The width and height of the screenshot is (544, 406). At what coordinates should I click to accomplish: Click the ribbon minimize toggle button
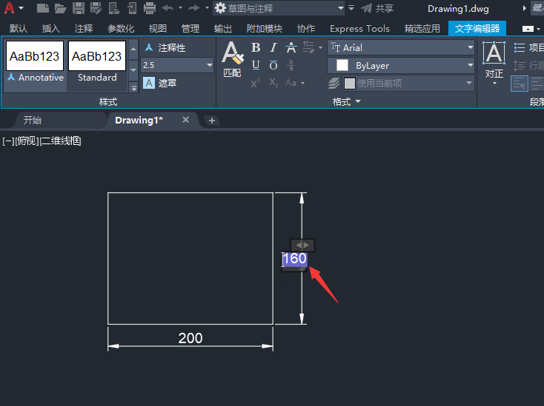tap(528, 29)
